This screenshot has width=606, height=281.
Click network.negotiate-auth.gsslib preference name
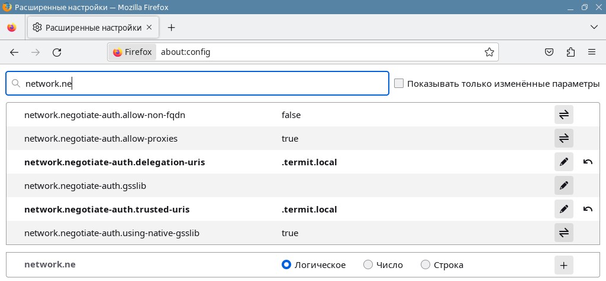click(85, 186)
